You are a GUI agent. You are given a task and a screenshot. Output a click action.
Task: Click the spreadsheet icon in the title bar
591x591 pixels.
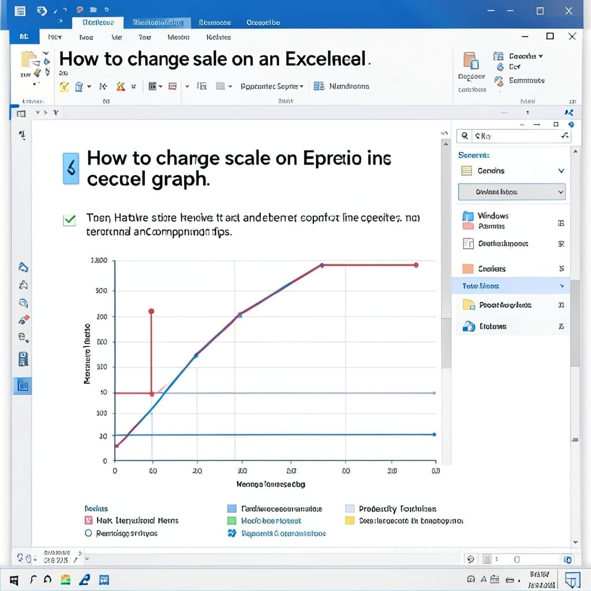click(20, 11)
